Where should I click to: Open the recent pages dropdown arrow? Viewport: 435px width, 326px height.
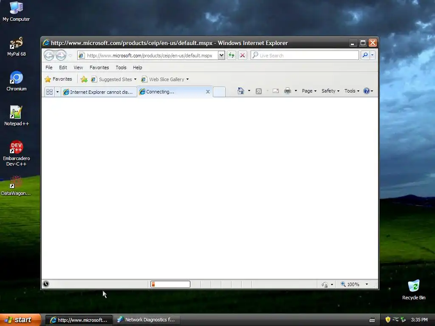[x=71, y=56]
